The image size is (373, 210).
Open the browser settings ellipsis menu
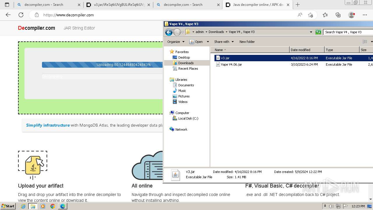coord(365,15)
